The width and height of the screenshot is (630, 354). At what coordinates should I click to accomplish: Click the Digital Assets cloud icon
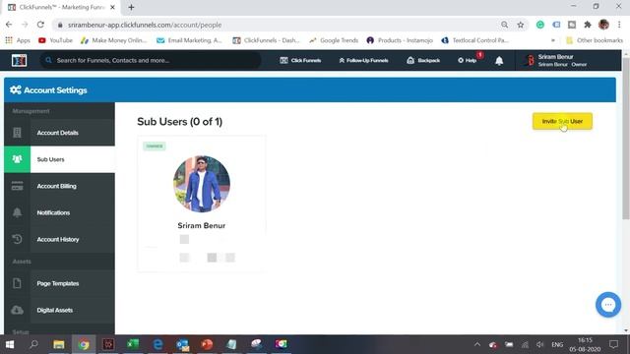click(x=18, y=310)
